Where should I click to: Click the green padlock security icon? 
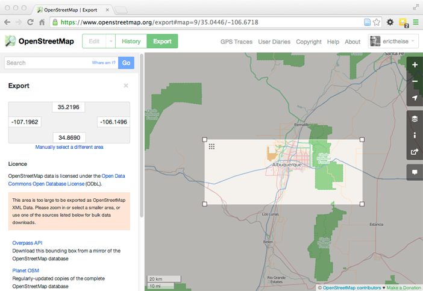pos(55,22)
